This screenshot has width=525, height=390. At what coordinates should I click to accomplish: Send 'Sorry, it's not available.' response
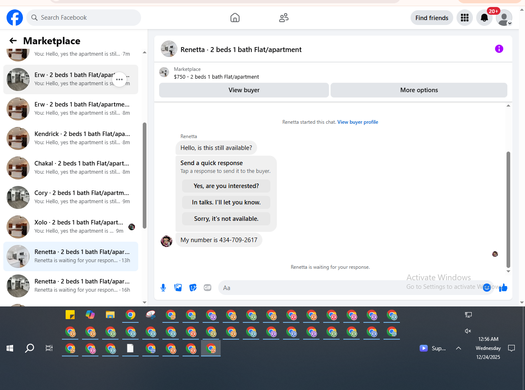(x=226, y=219)
